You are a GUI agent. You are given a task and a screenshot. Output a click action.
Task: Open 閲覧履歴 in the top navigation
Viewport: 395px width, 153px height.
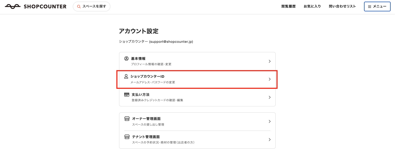[x=288, y=6]
